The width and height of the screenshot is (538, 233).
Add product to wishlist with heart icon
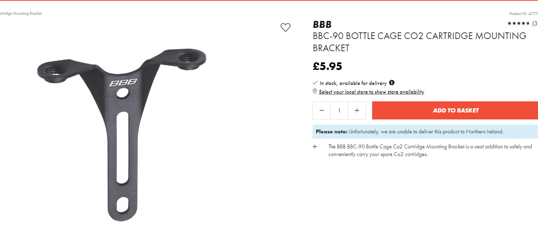[285, 28]
